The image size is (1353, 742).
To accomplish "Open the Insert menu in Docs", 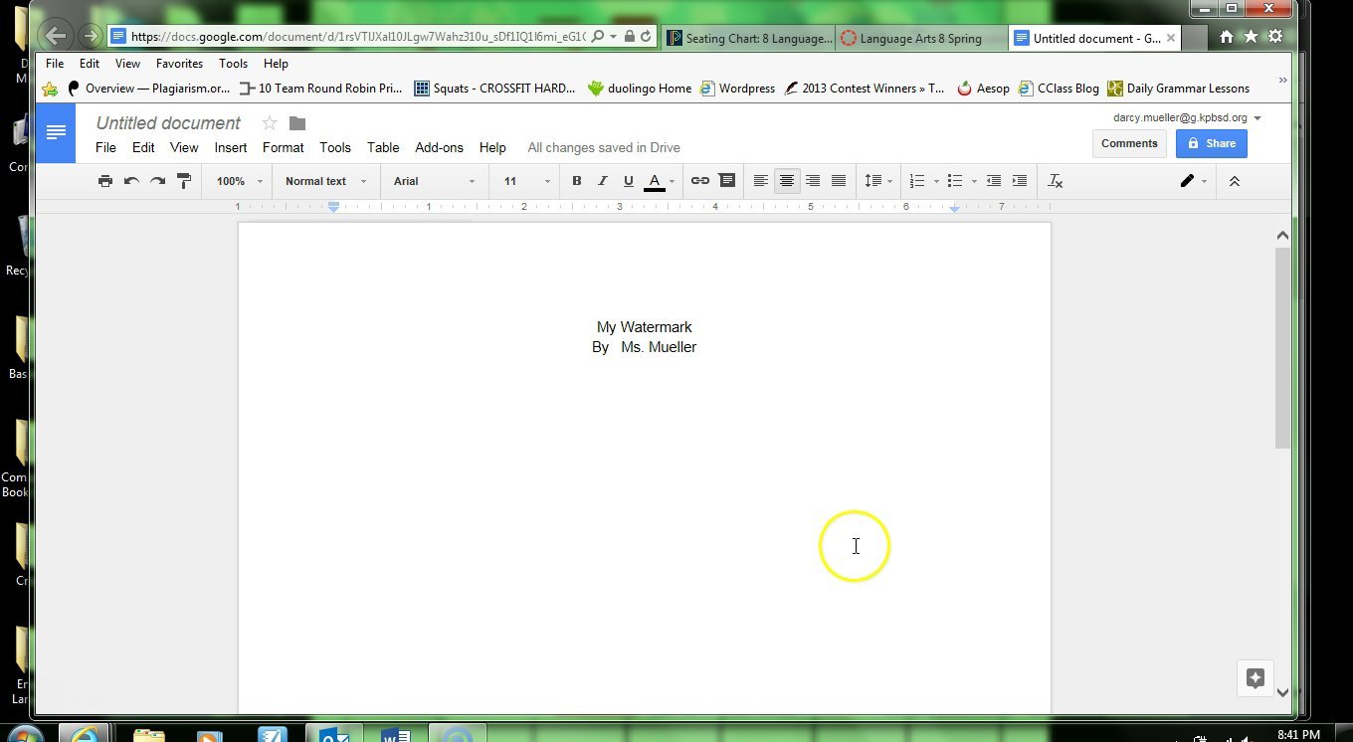I will click(231, 147).
